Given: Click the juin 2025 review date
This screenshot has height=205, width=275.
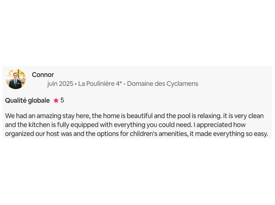Looking at the screenshot, I should pyautogui.click(x=60, y=84).
